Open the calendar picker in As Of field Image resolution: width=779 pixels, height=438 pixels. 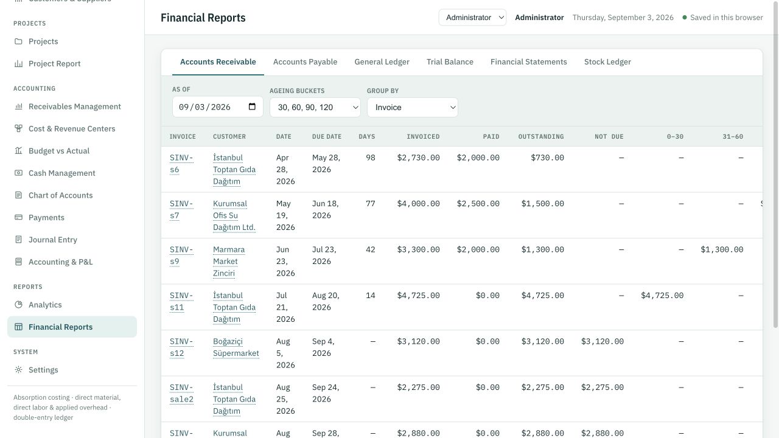click(252, 106)
